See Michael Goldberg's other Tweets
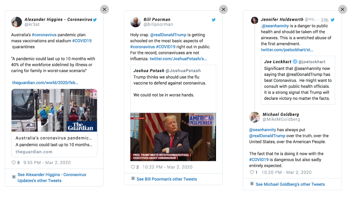The height and width of the screenshot is (197, 356). tap(290, 184)
